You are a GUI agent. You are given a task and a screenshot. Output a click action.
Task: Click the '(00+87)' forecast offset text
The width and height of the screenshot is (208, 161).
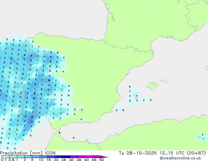(x=196, y=153)
